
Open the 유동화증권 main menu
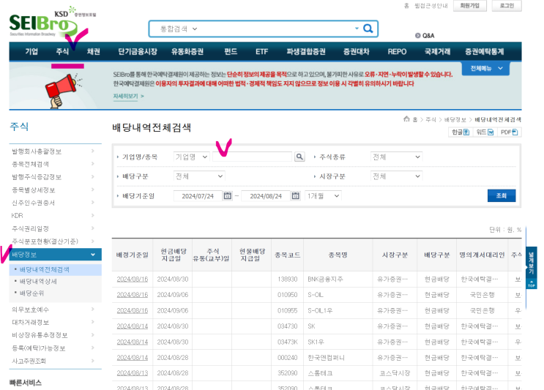(x=187, y=52)
